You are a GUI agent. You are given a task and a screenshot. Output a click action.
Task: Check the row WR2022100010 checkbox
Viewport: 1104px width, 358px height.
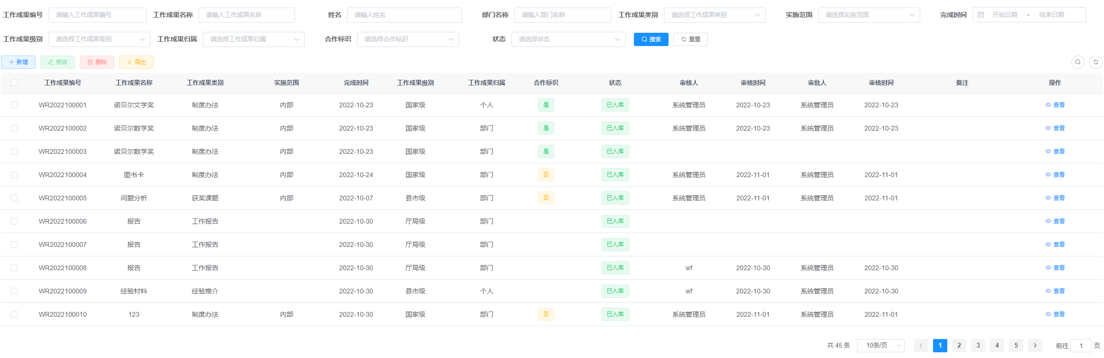(x=14, y=314)
